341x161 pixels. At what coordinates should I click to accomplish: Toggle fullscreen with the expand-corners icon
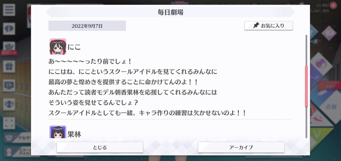9,123
